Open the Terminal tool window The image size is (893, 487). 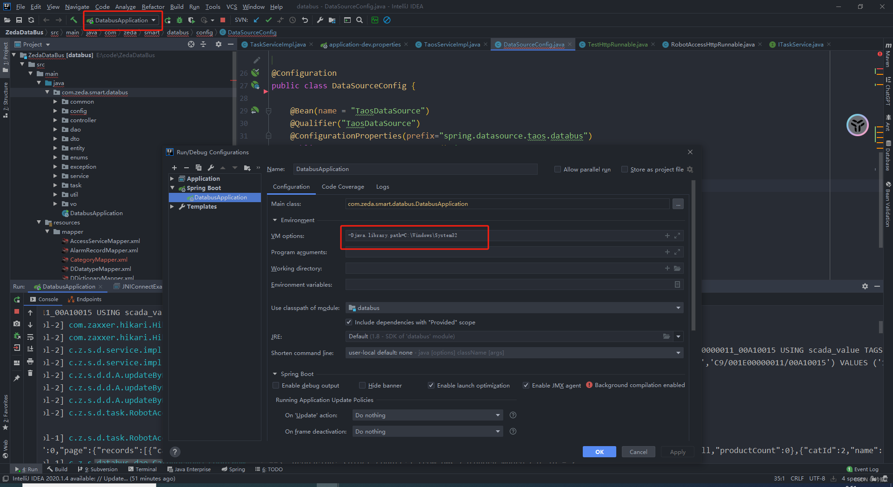coord(142,469)
